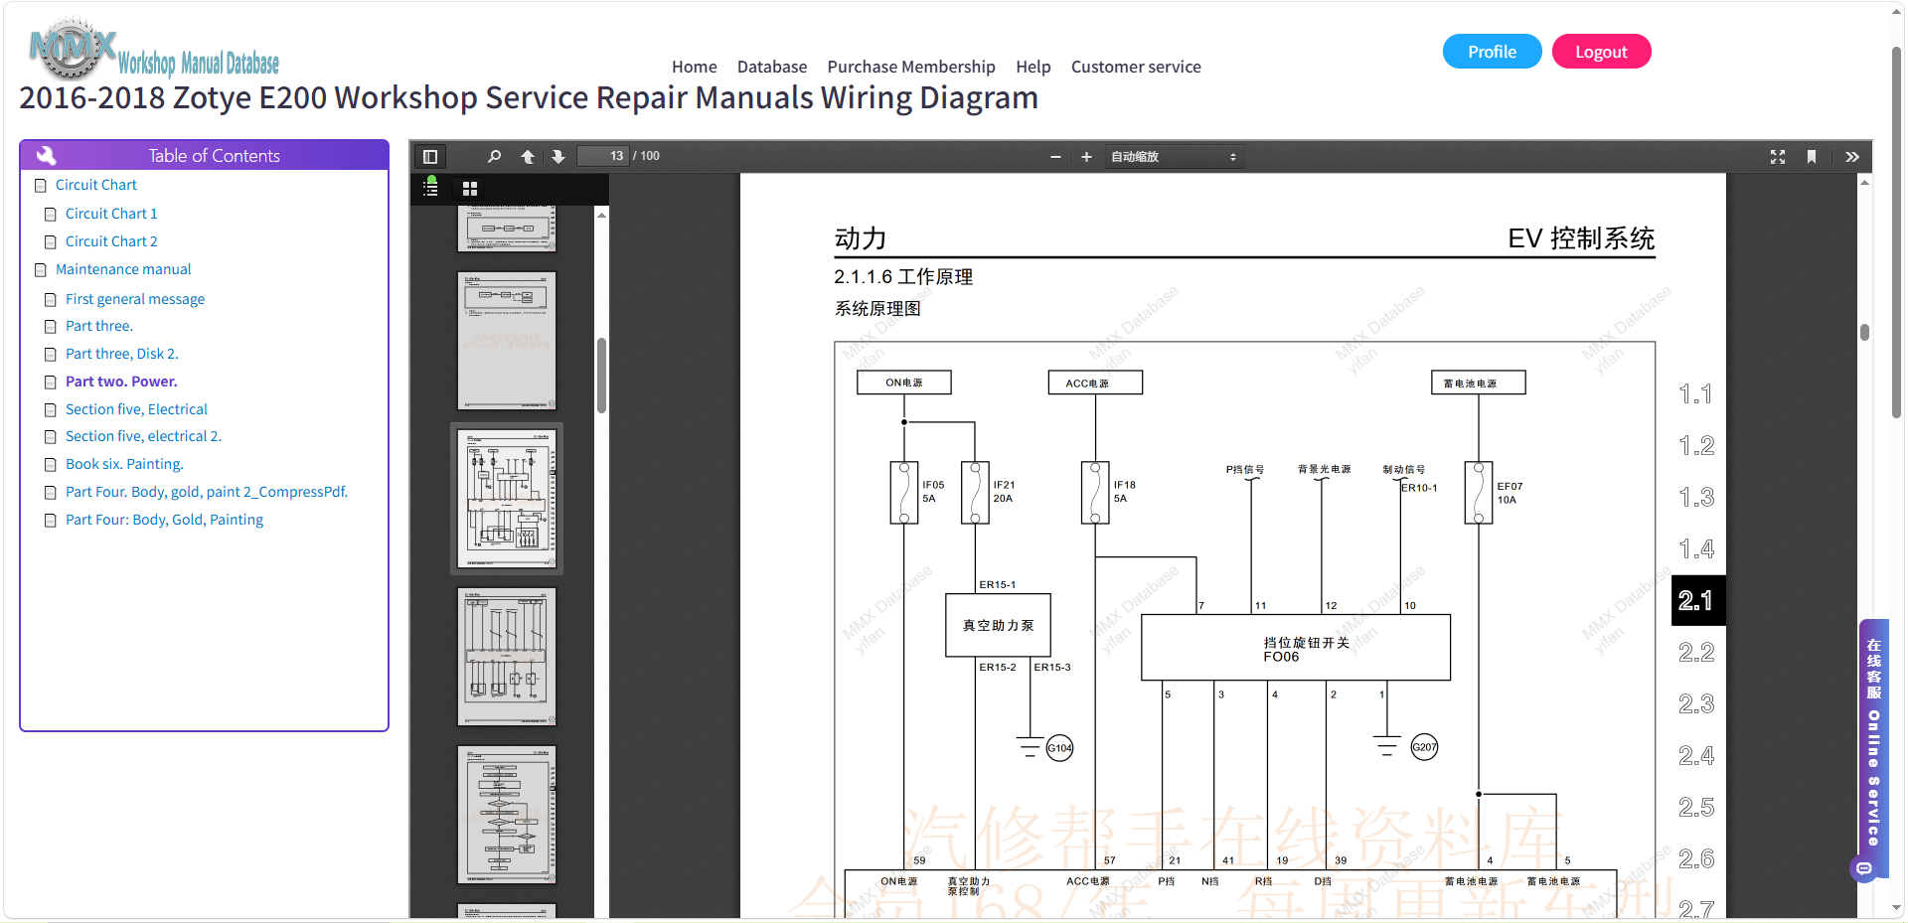Image resolution: width=1908 pixels, height=923 pixels.
Task: Click the document icon beside Section five, Electrical
Action: (x=51, y=410)
